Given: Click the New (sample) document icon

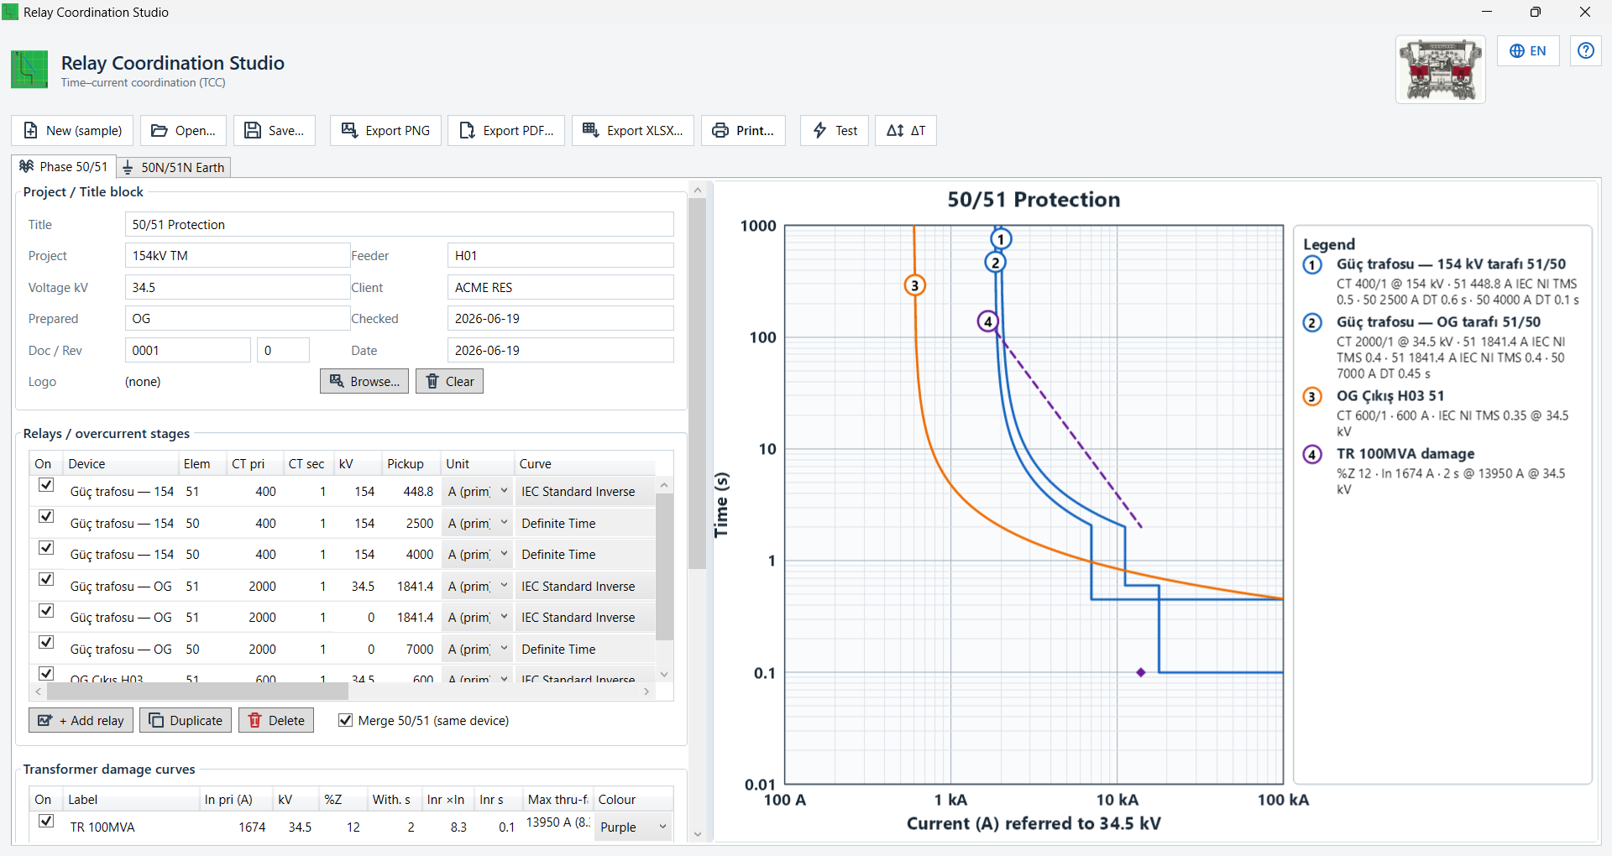Looking at the screenshot, I should pos(30,131).
